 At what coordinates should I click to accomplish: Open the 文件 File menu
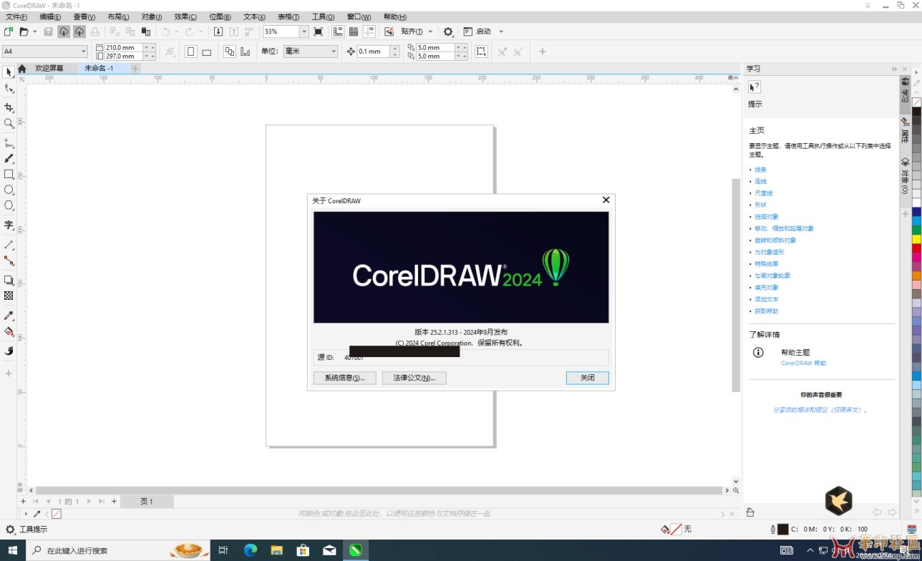(16, 16)
